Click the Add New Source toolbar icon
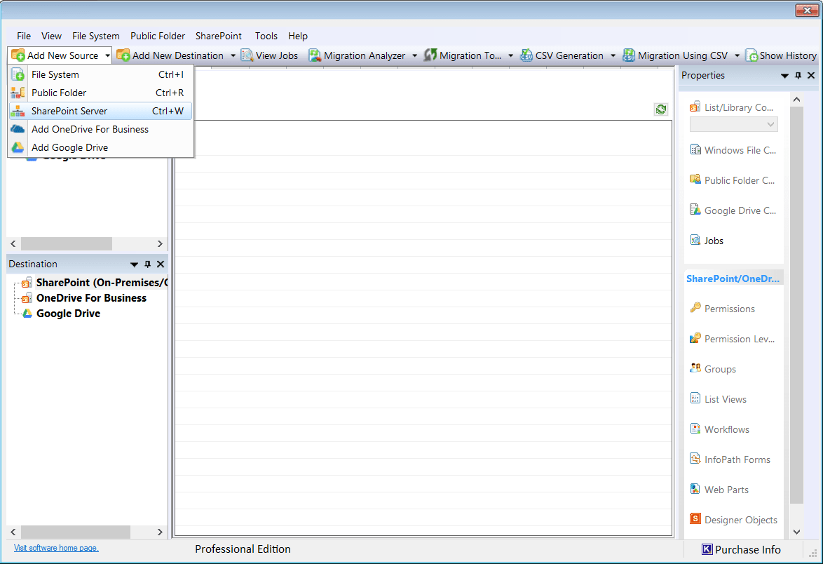The image size is (823, 564). coord(18,55)
